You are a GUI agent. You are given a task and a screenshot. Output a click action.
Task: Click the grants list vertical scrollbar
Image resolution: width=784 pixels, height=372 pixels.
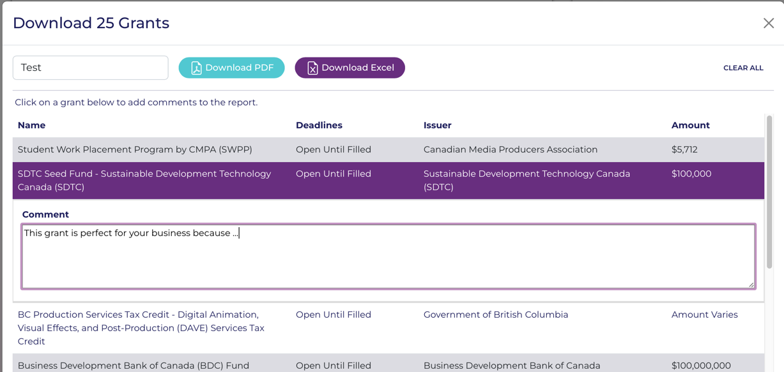point(769,191)
